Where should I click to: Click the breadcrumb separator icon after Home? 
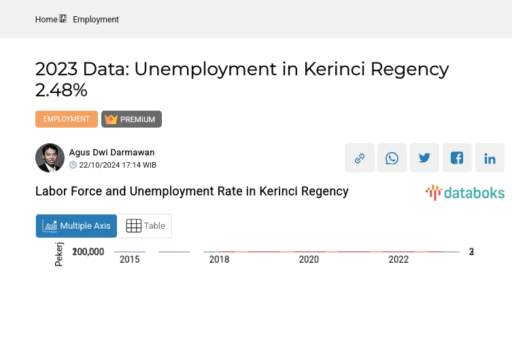63,19
